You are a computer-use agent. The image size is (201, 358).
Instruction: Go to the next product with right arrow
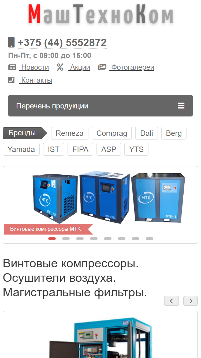[x=191, y=301]
